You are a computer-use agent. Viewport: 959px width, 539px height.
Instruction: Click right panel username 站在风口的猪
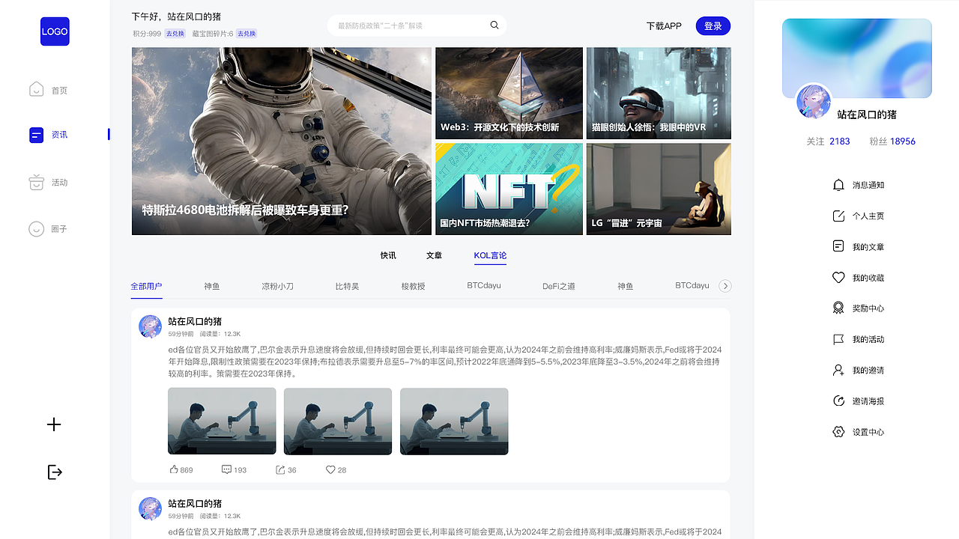[x=867, y=115]
